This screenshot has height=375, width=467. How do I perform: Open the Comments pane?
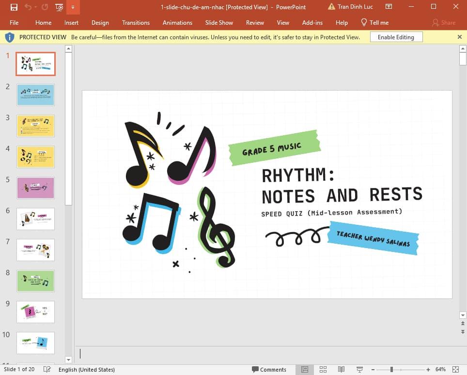point(269,370)
